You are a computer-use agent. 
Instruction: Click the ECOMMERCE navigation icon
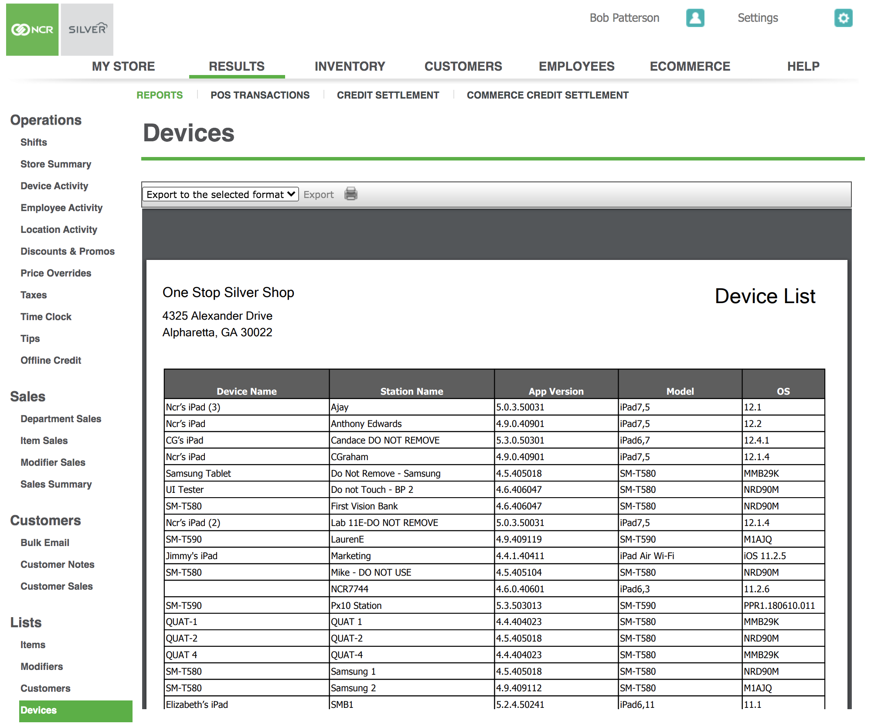[x=691, y=67]
